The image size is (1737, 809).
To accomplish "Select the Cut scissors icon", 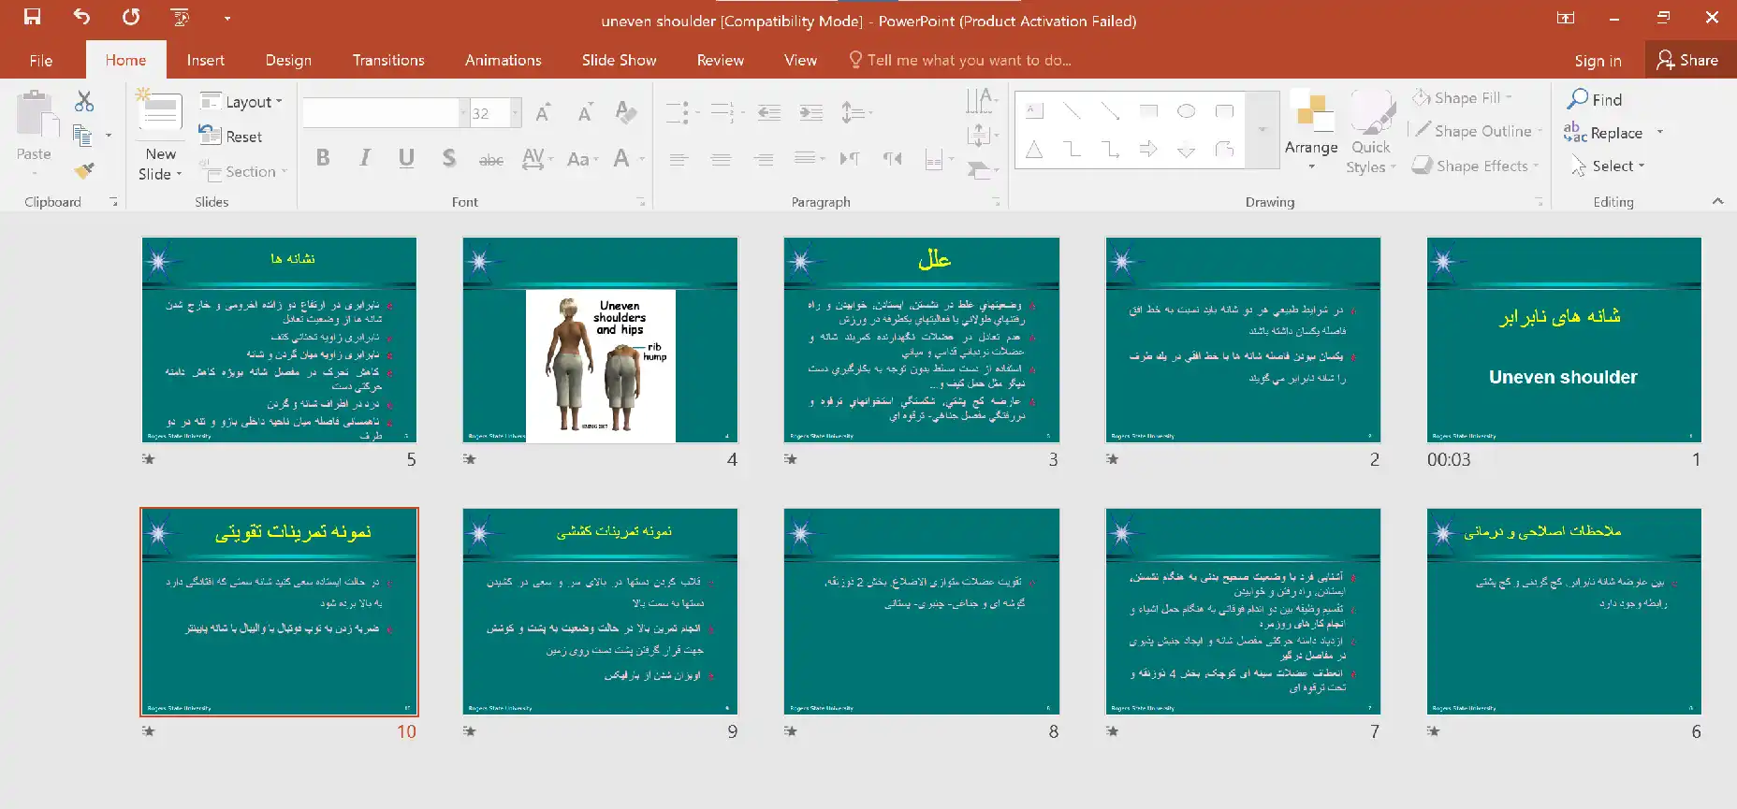I will (x=84, y=101).
